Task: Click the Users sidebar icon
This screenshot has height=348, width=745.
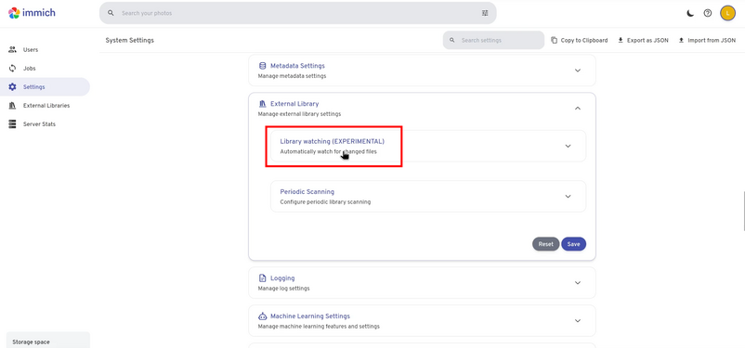Action: pyautogui.click(x=12, y=49)
